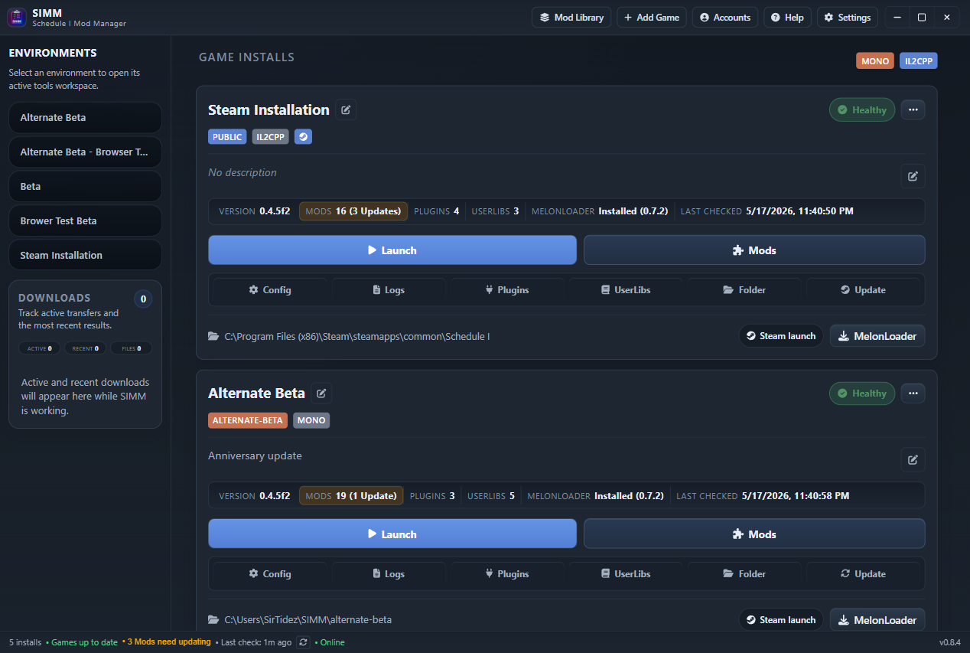
Task: Open UserLibs for Alternate Beta
Action: point(625,573)
